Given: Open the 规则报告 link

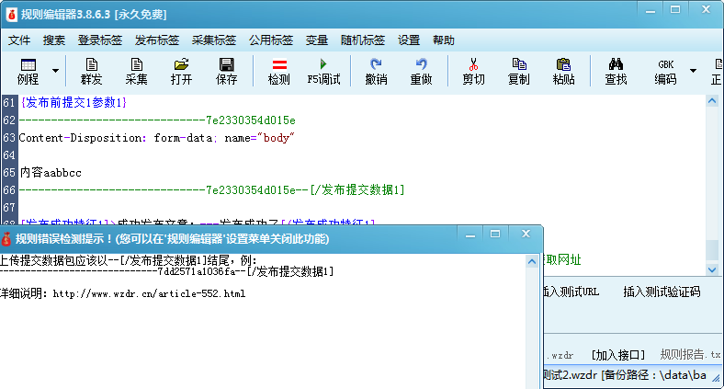Looking at the screenshot, I should (690, 354).
